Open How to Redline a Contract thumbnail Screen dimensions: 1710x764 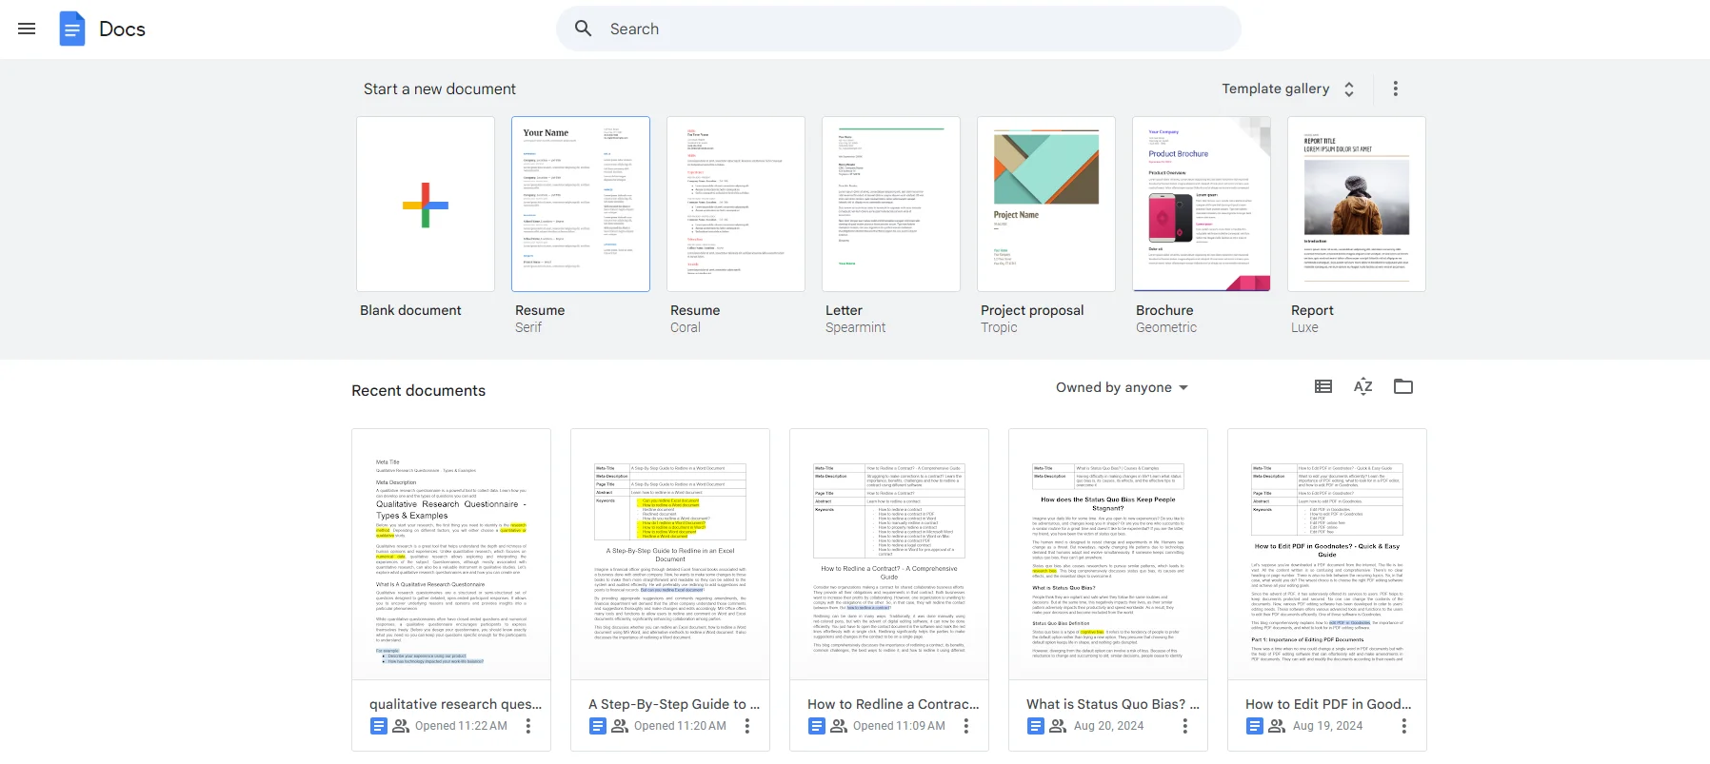(x=889, y=555)
